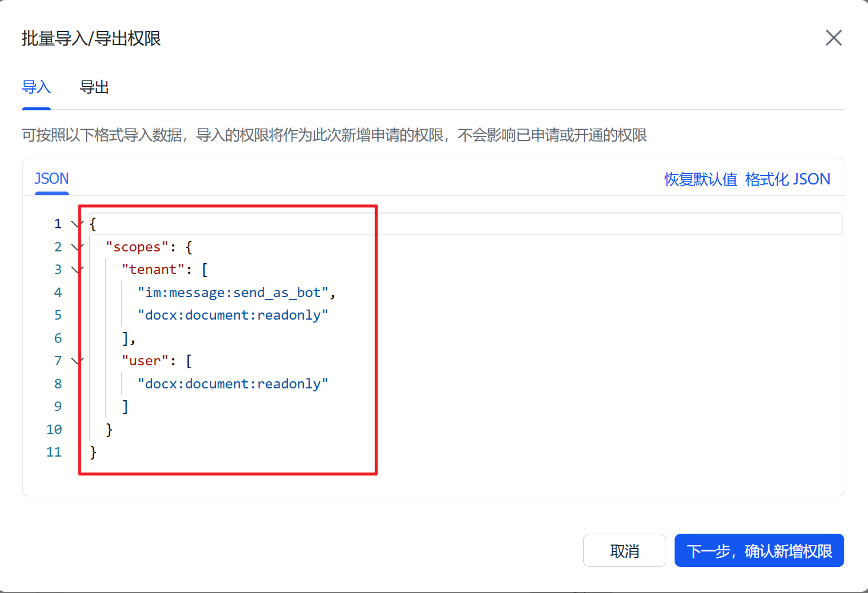This screenshot has height=593, width=868.
Task: Click the 恢复默认值 link
Action: click(x=701, y=179)
